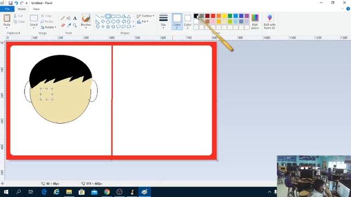
Task: Choose the Rectangle shape
Action: coord(114,16)
